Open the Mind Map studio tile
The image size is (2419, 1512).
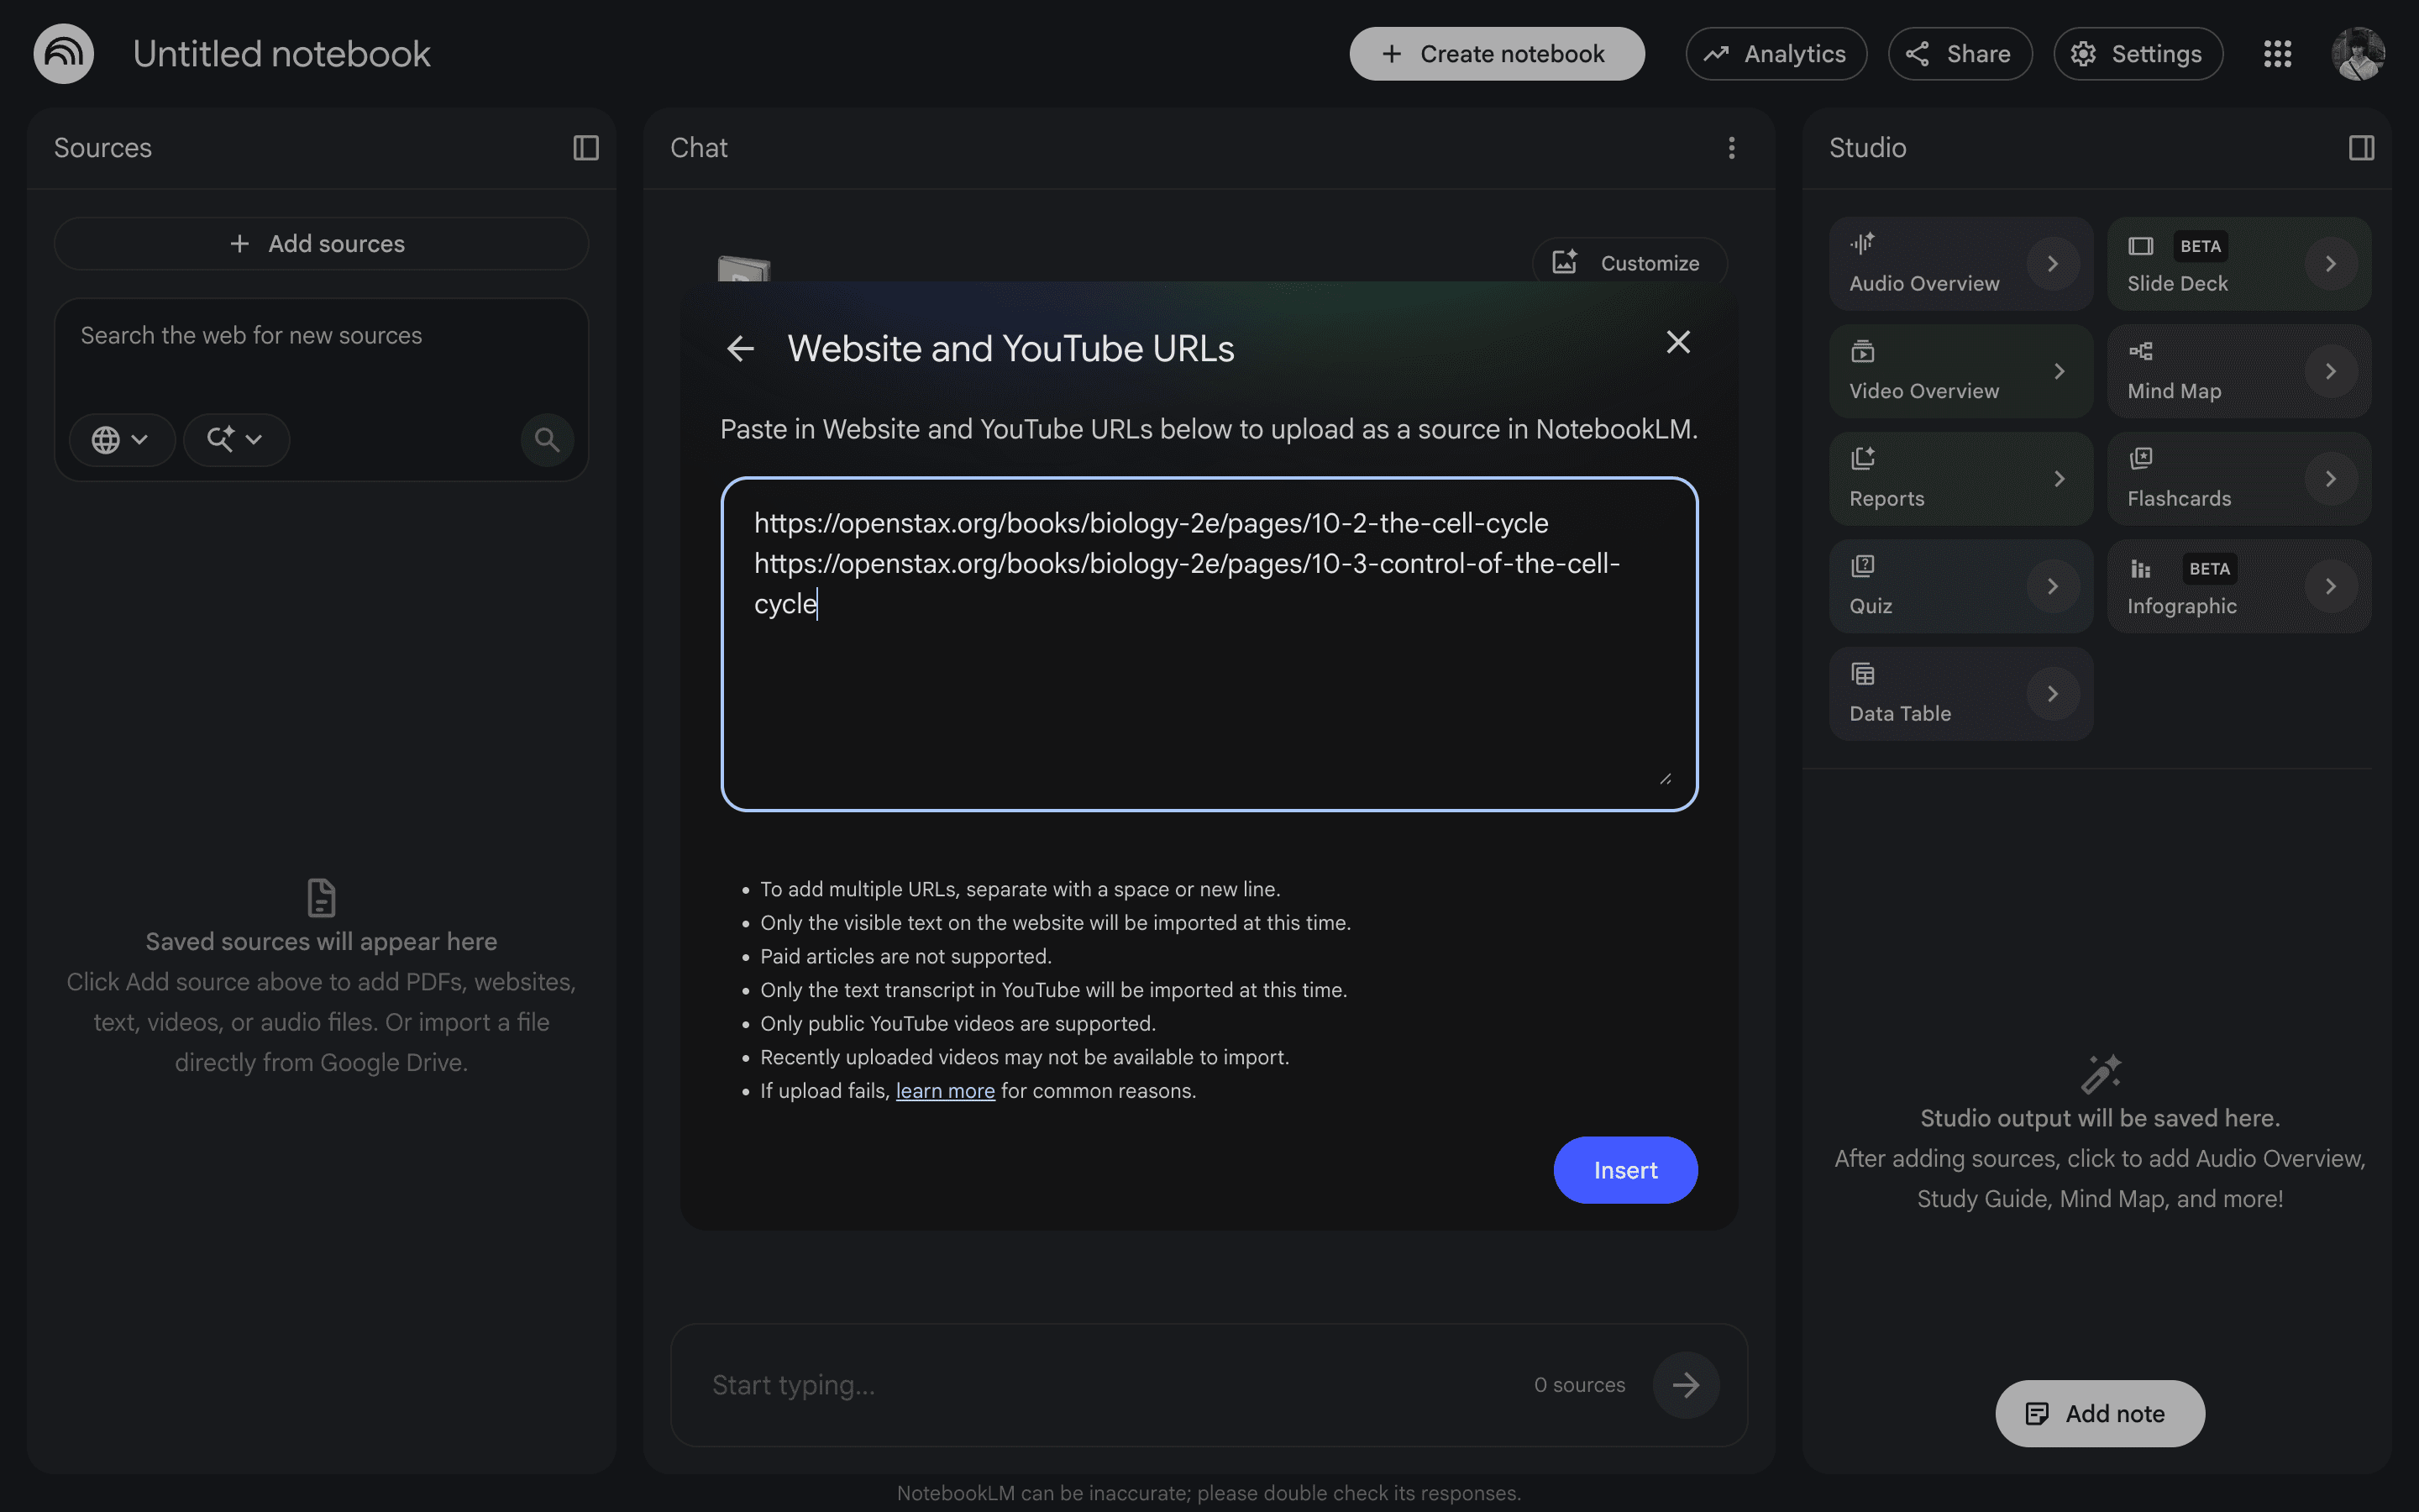(x=2239, y=371)
